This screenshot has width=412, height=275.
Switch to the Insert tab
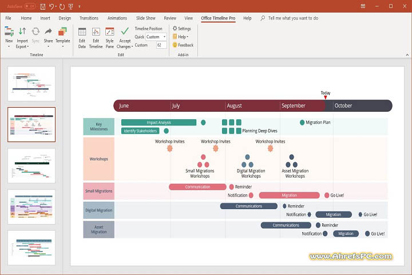pyautogui.click(x=45, y=18)
